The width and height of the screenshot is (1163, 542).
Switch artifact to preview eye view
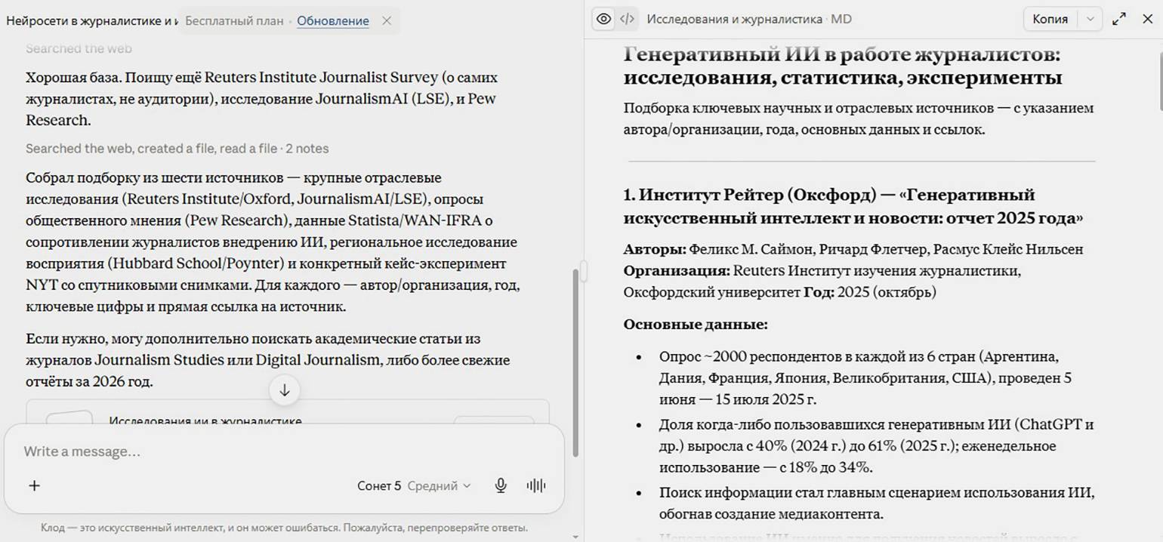(x=603, y=20)
